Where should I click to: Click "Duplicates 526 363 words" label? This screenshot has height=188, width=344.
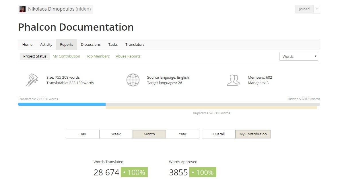(211, 113)
